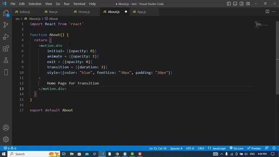Toggle the bottom panel layout icon
279x157 pixels.
tap(235, 4)
